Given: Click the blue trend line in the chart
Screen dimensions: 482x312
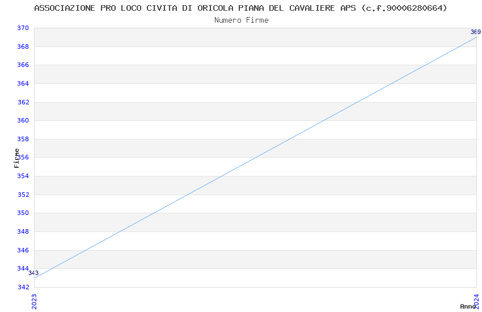Looking at the screenshot, I should 255,158.
